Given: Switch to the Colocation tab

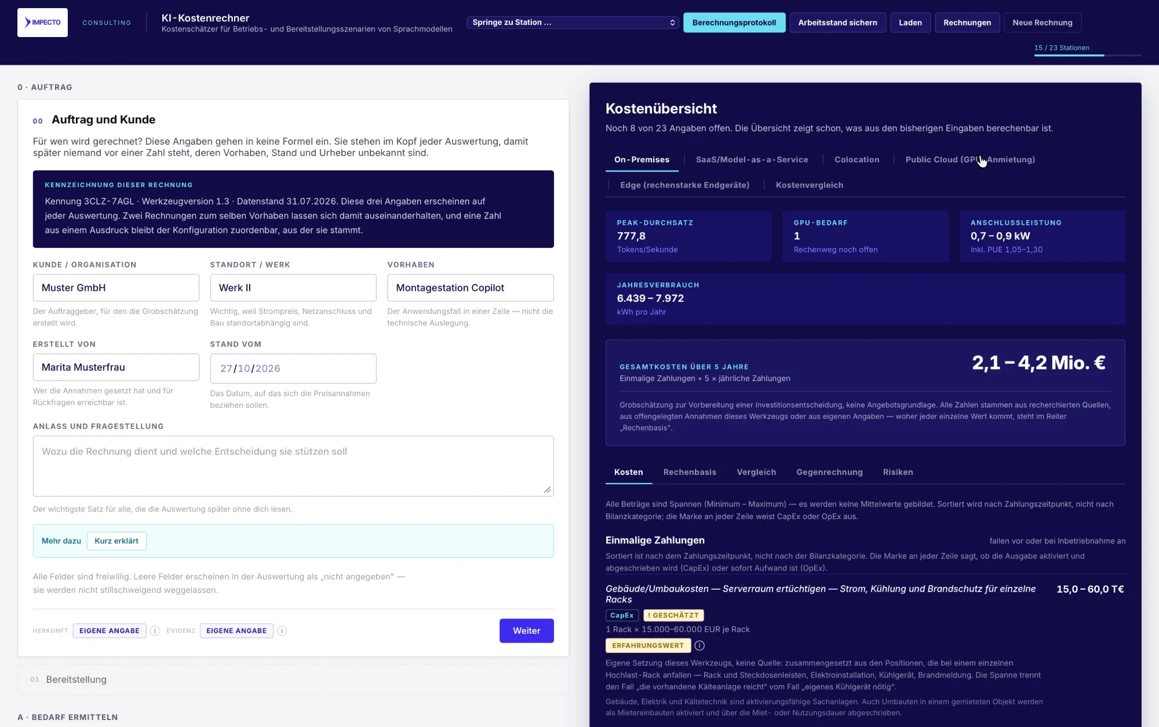Looking at the screenshot, I should 857,160.
